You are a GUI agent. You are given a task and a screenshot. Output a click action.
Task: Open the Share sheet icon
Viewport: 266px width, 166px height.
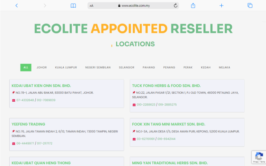click(x=193, y=6)
